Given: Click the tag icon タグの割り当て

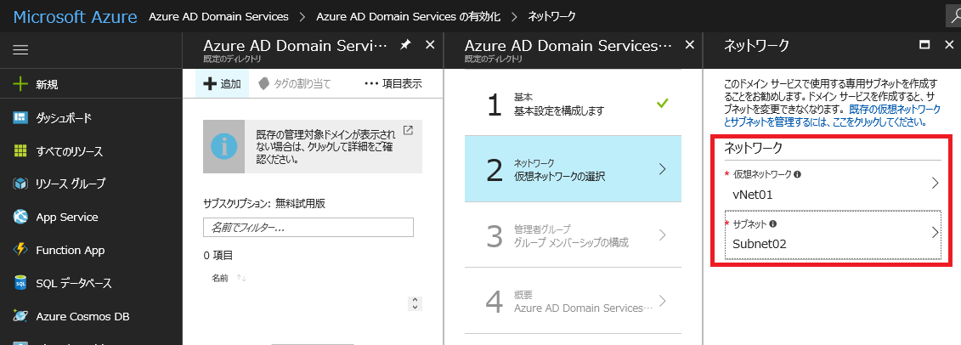Looking at the screenshot, I should pyautogui.click(x=264, y=83).
